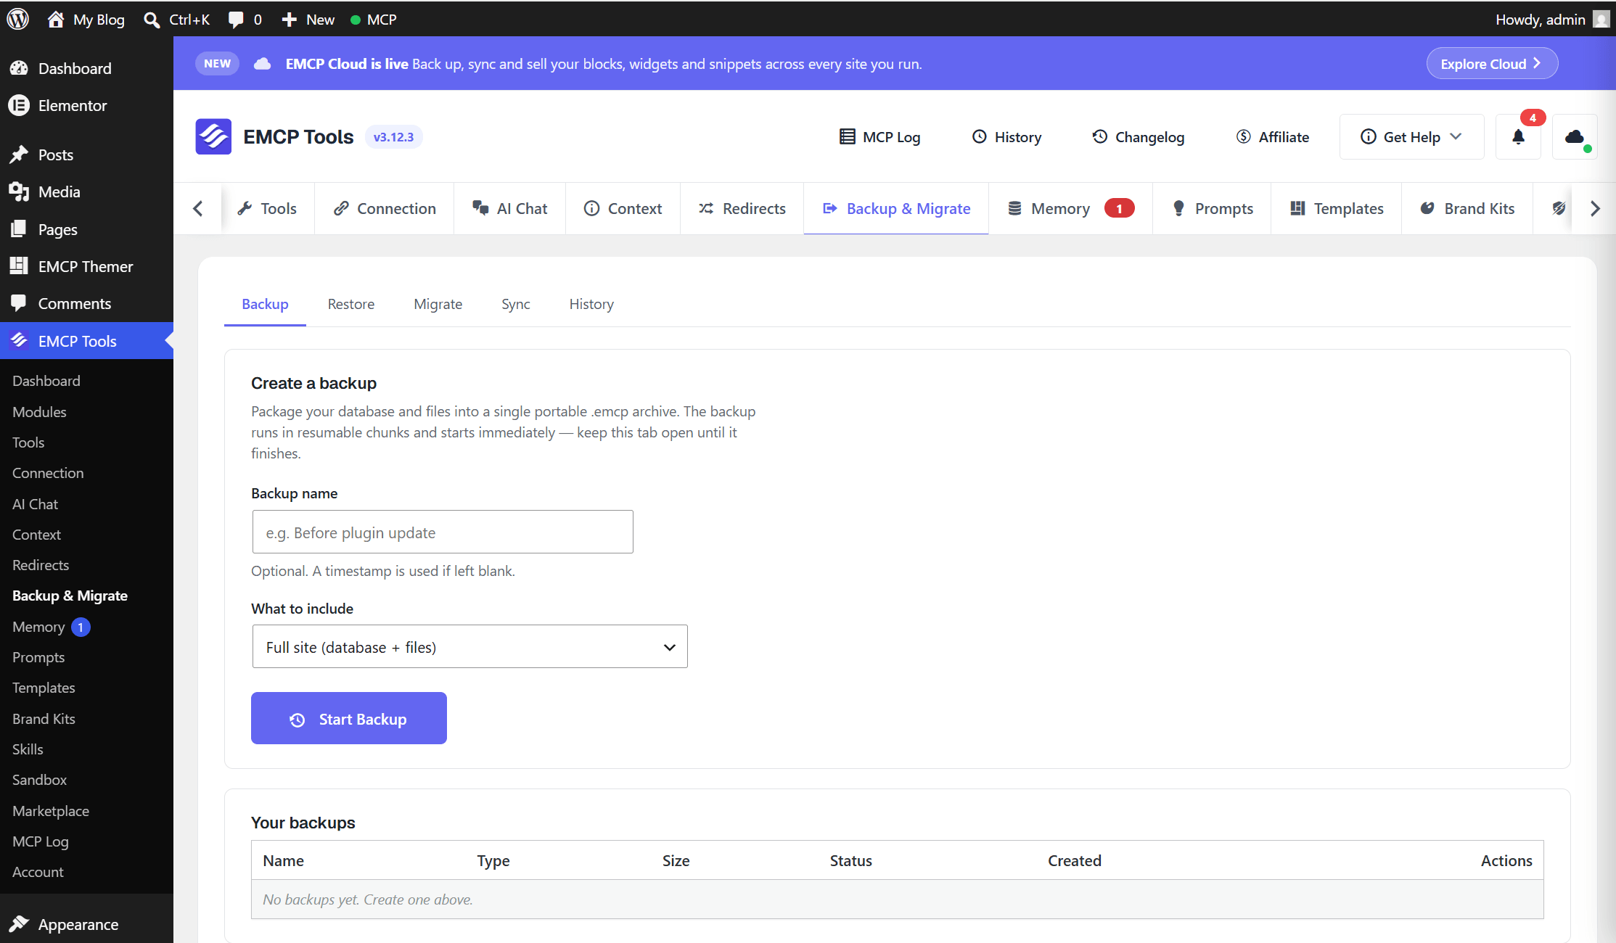Open Posts in the sidebar

click(x=87, y=155)
